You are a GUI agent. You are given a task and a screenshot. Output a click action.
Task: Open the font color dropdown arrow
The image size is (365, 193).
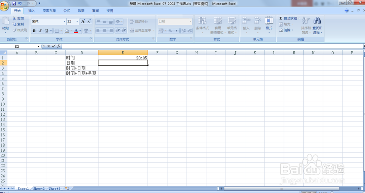coord(80,31)
